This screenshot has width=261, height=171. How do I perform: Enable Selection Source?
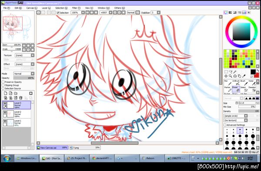(x=3, y=89)
